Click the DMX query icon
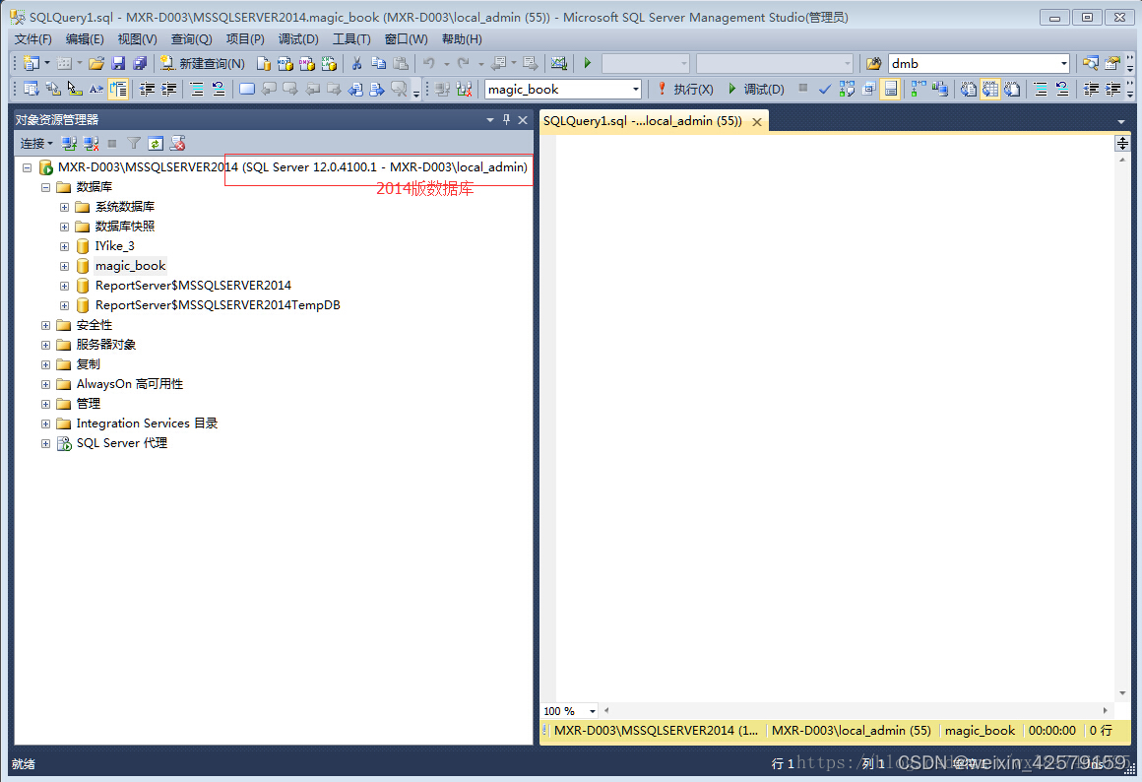This screenshot has width=1142, height=782. (x=307, y=63)
